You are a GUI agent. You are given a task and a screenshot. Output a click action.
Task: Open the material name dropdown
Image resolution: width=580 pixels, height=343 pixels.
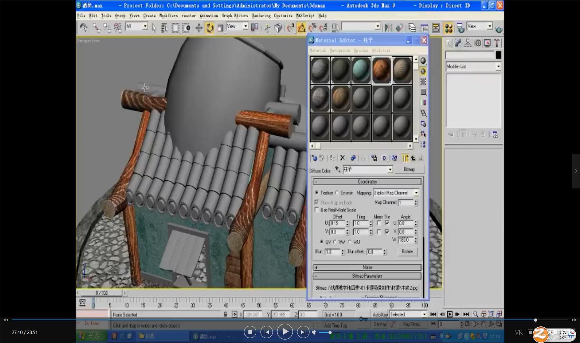tap(368, 169)
